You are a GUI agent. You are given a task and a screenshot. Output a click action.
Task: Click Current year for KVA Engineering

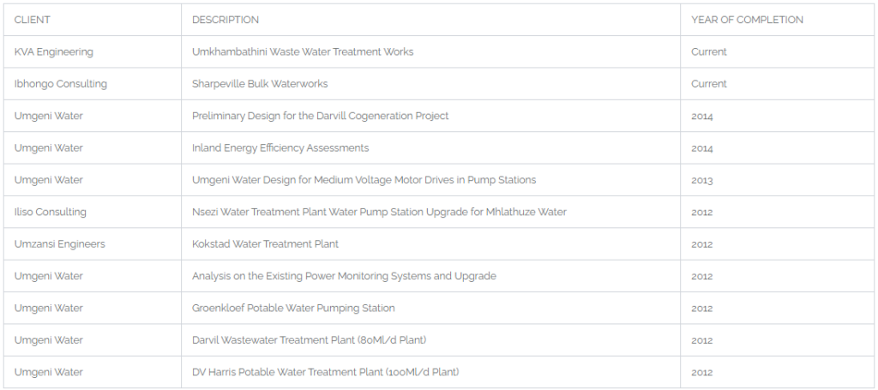pos(709,51)
